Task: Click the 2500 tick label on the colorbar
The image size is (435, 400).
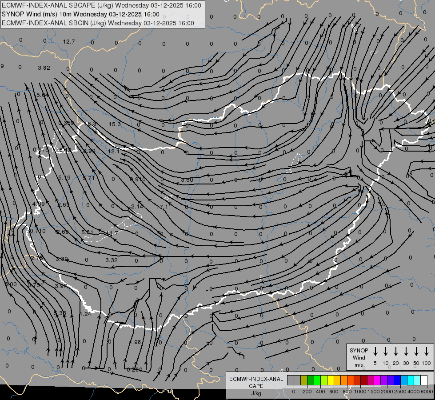Action: pos(400,392)
